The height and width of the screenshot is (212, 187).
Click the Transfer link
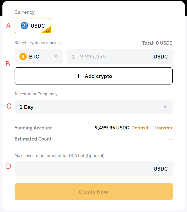coord(163,128)
